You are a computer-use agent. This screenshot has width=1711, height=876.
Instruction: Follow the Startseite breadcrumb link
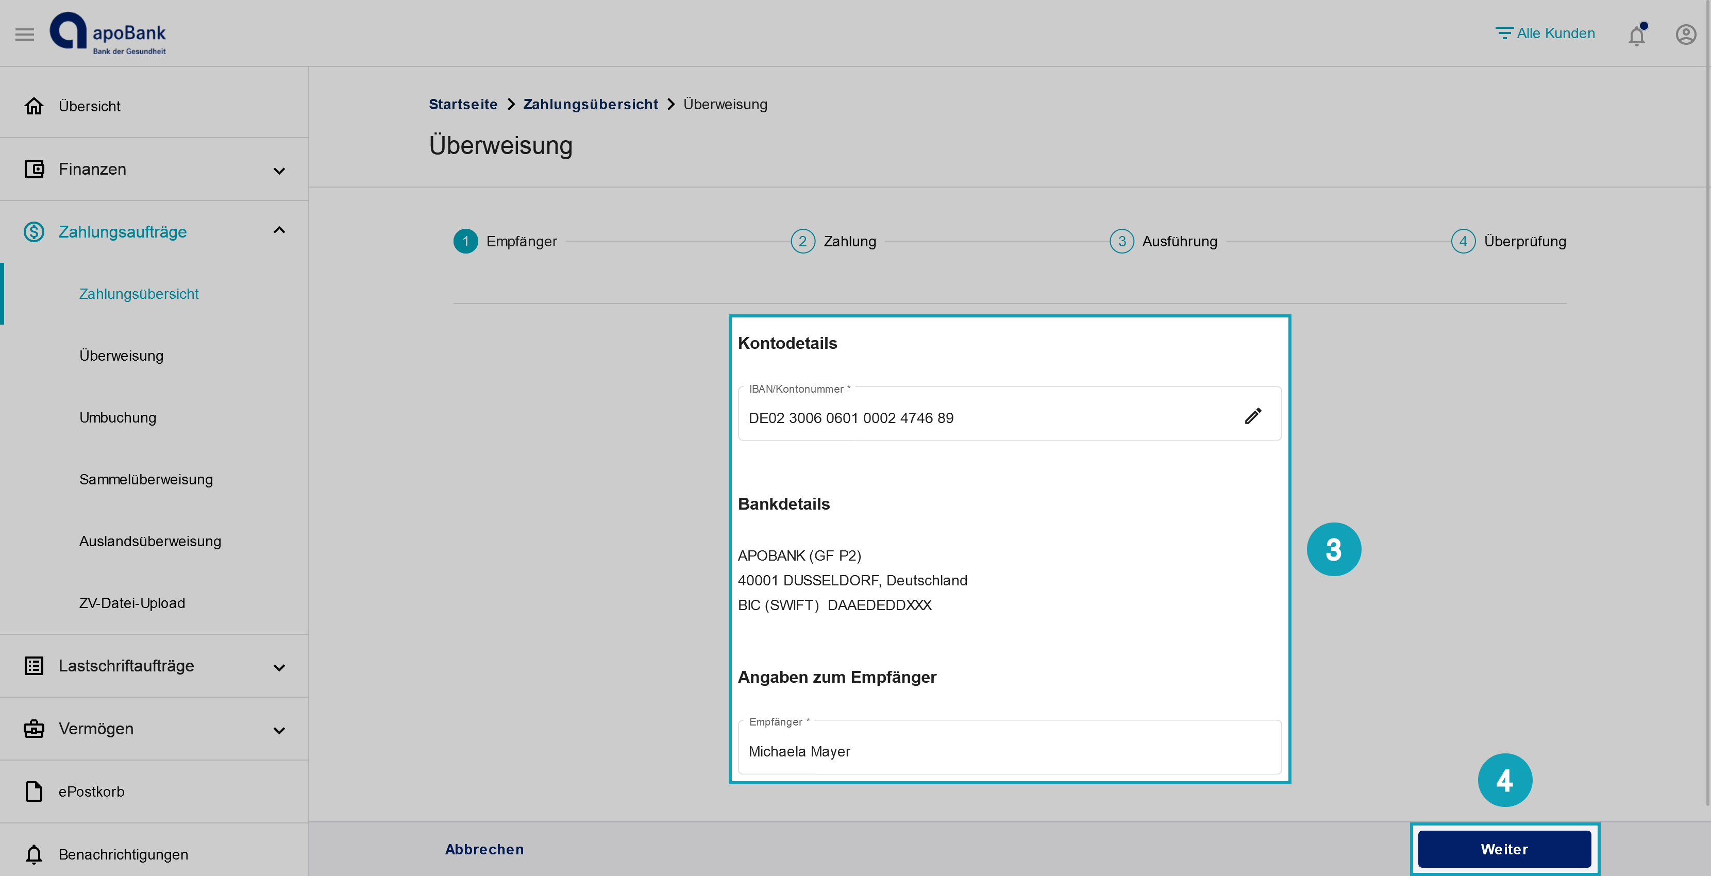tap(463, 104)
